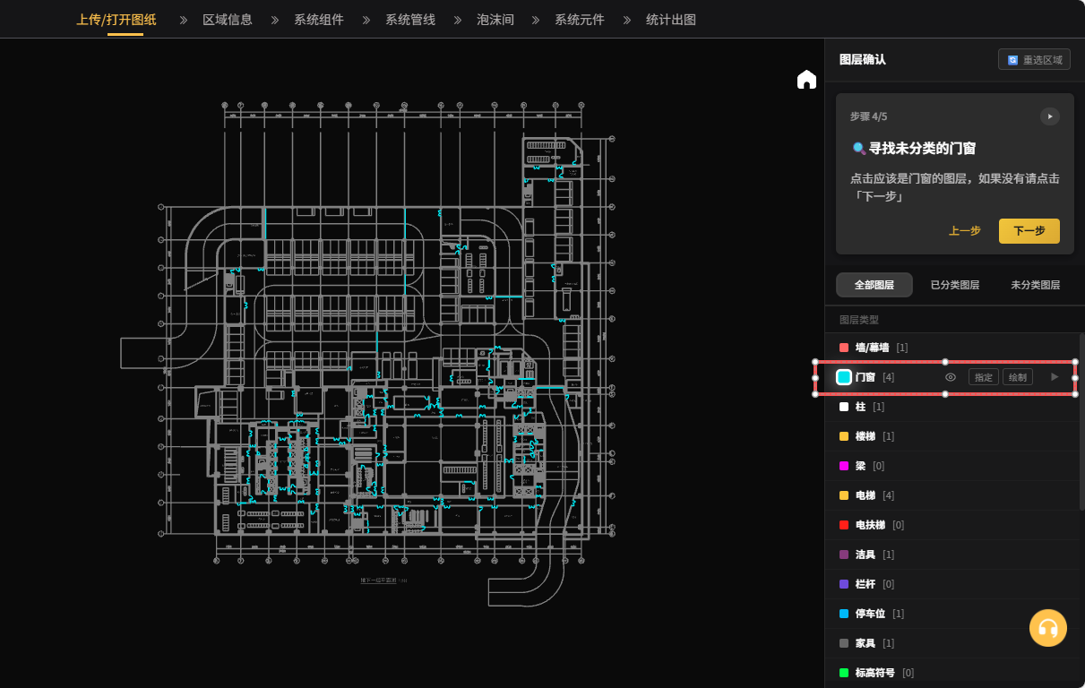Expand the 门窗 layer row arrow
The image size is (1085, 688).
(1055, 377)
